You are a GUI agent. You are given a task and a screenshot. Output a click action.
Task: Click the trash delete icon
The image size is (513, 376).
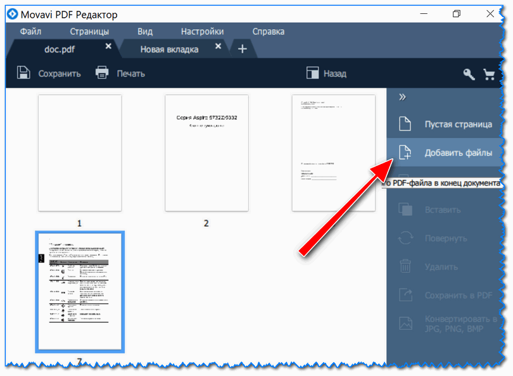click(405, 266)
